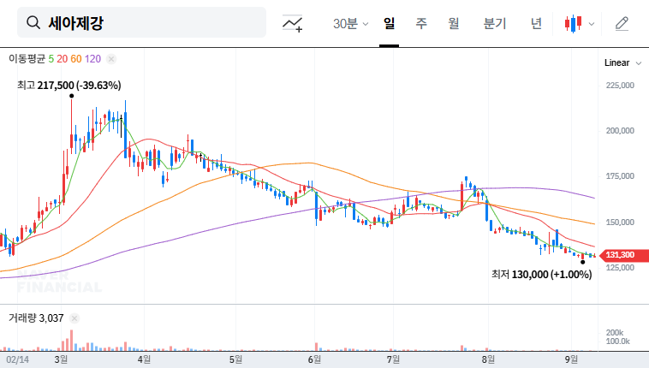Open the add indicator chart icon
The image size is (649, 368).
292,23
